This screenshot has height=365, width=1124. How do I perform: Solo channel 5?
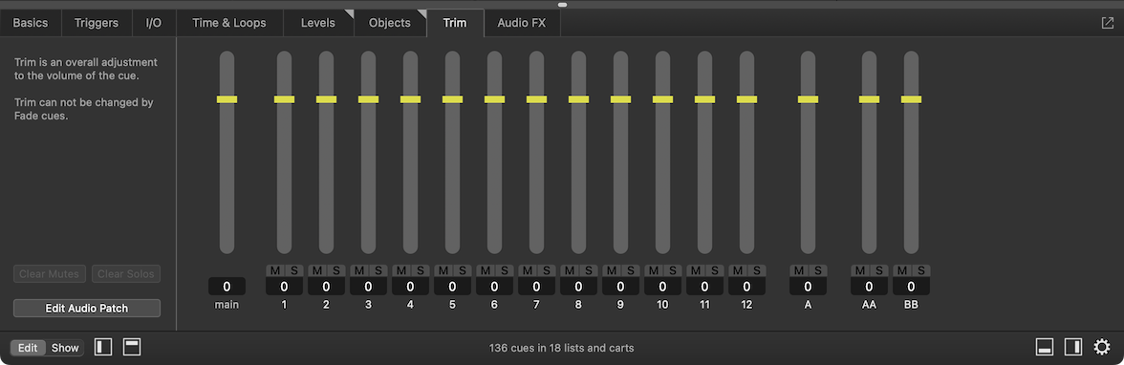coord(463,270)
